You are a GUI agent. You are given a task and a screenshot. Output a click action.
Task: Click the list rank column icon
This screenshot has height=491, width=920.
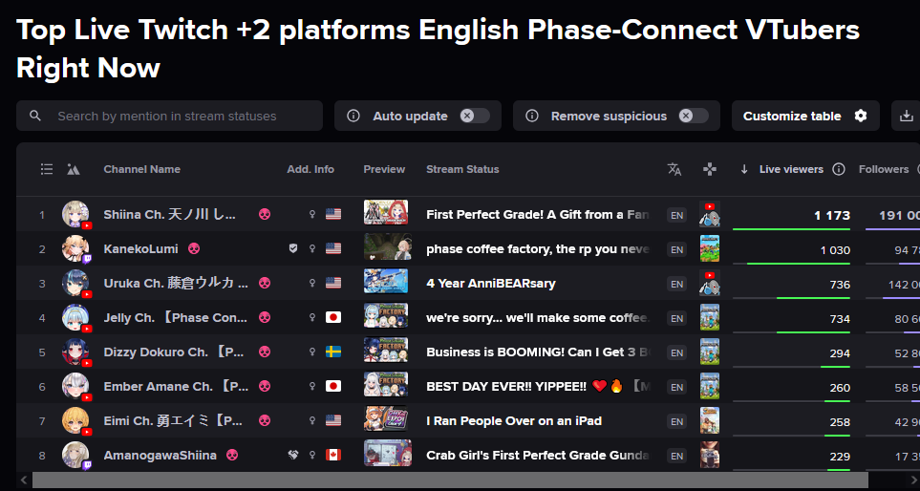[47, 169]
